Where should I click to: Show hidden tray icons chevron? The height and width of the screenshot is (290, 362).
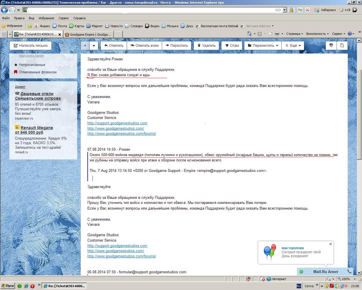click(322, 286)
